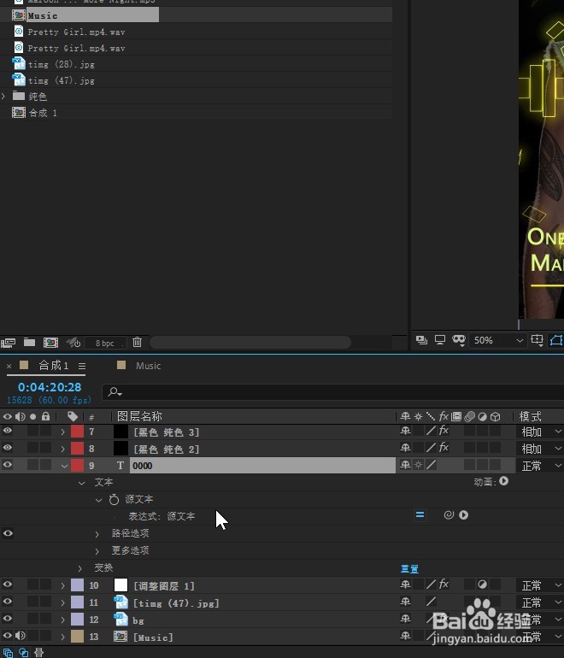564x658 pixels.
Task: Switch to the Music timeline tab
Action: 148,366
